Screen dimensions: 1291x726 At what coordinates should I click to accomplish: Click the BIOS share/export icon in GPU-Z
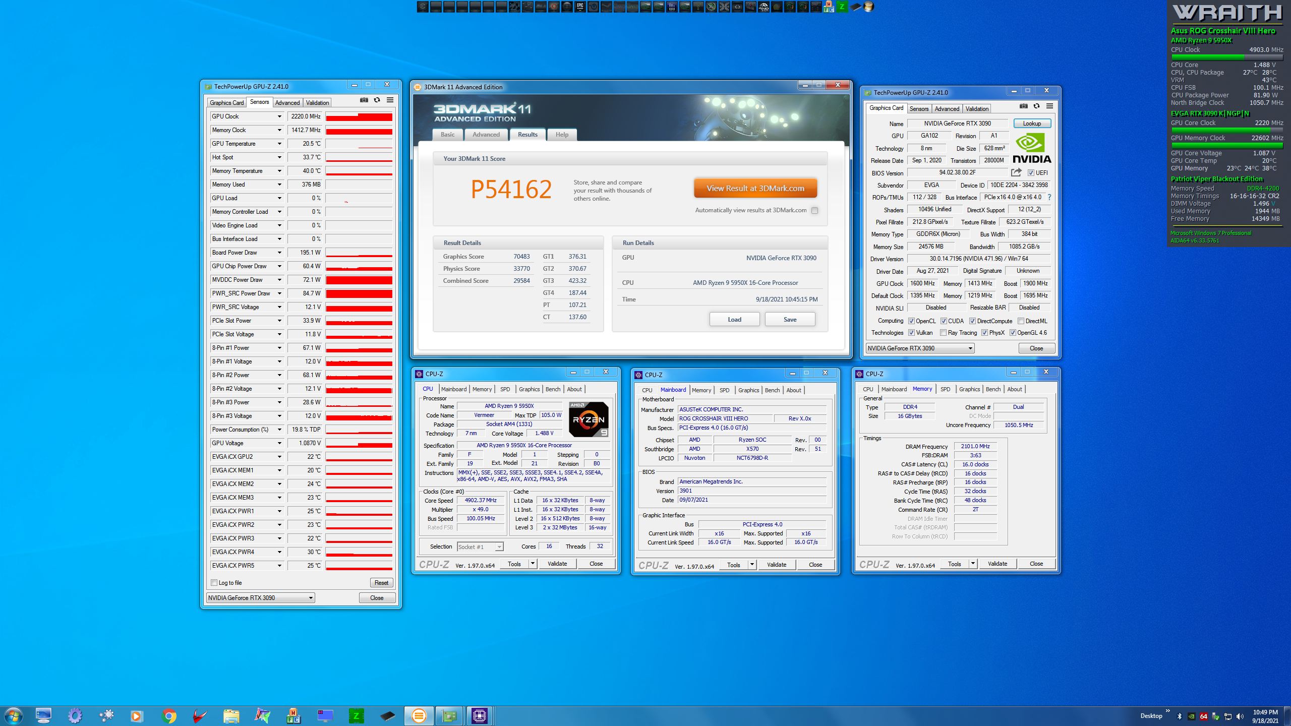point(1016,172)
